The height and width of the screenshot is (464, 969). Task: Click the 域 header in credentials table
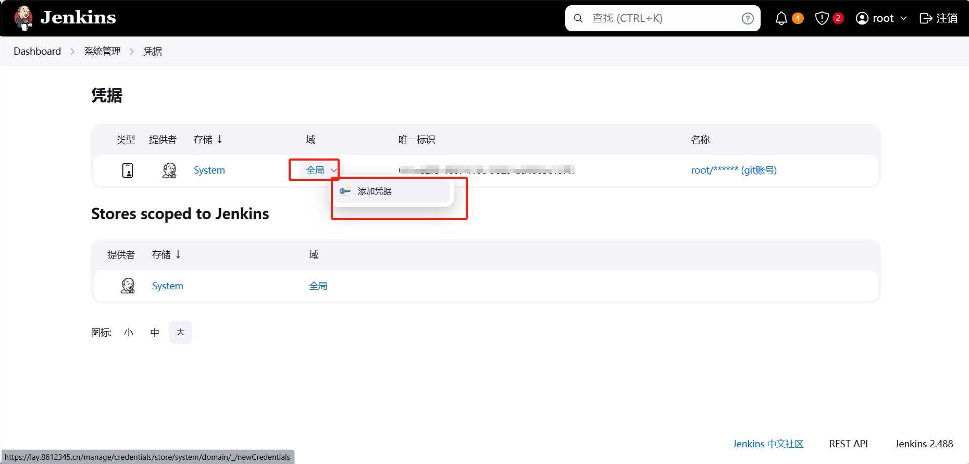(310, 139)
